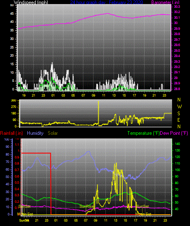Click the W wind direction label
Screen dimensions: 190x226
click(x=179, y=107)
